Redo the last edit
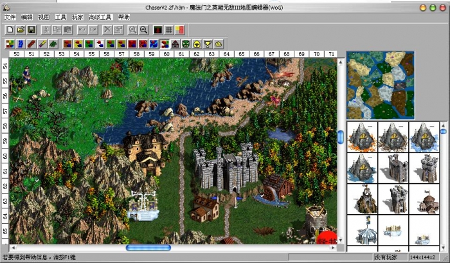The height and width of the screenshot is (263, 450). click(93, 30)
